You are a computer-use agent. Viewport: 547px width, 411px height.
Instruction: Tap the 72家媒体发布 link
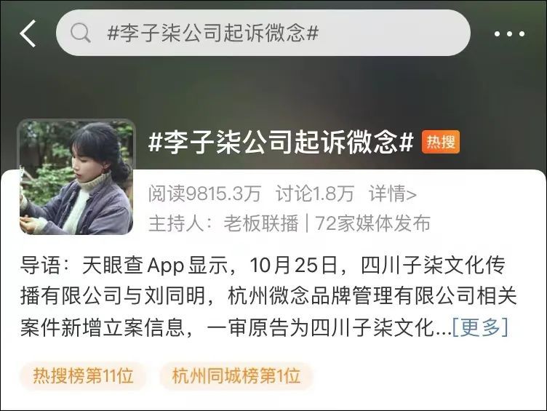click(x=372, y=223)
